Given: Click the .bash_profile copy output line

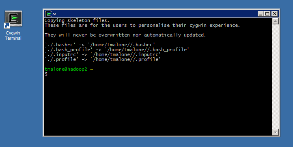Looking at the screenshot, I should [x=117, y=50].
